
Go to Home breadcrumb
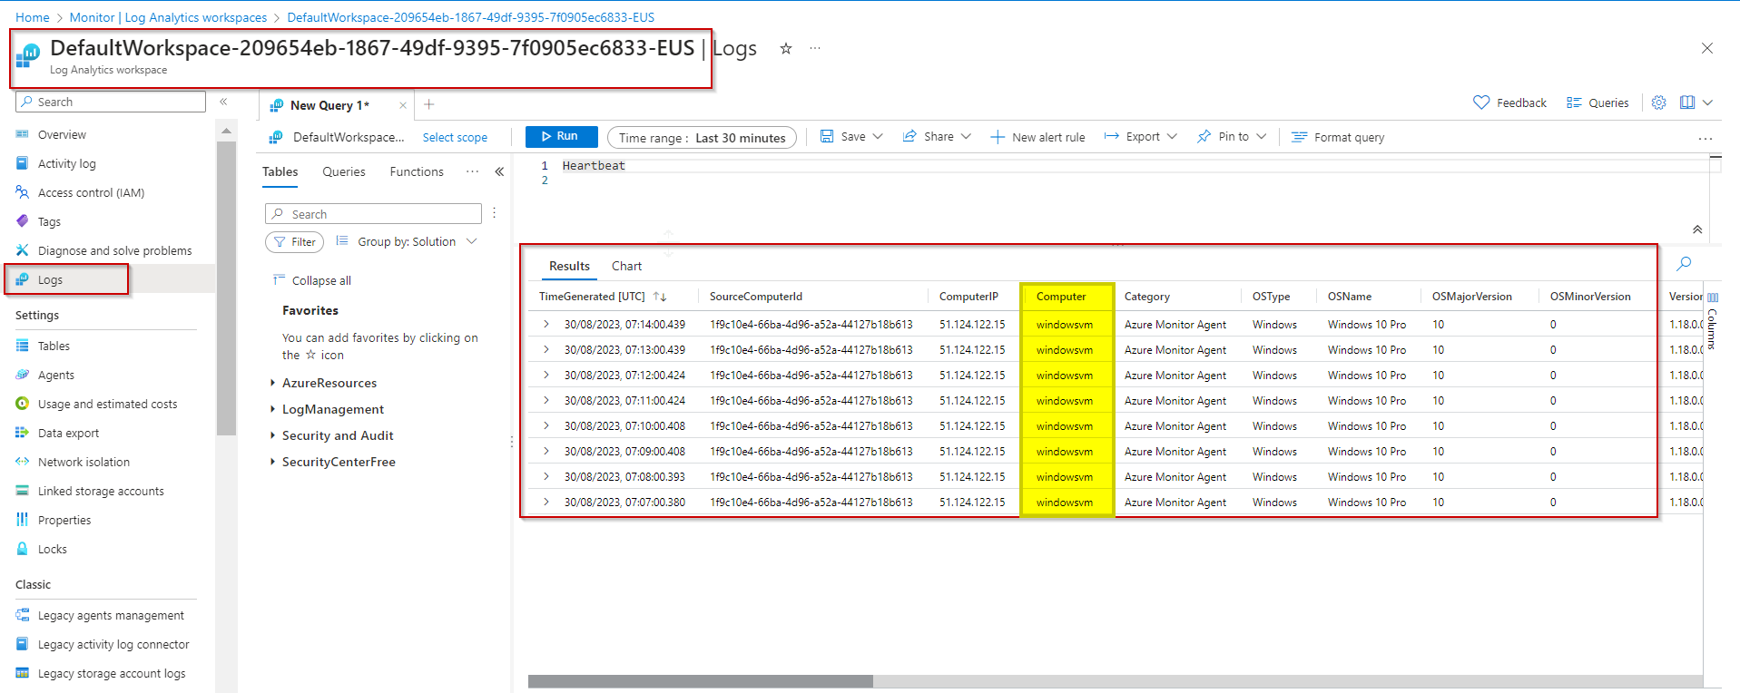(32, 17)
